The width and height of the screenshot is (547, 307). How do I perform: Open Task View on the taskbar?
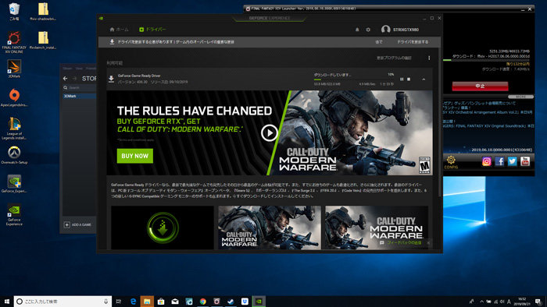pyautogui.click(x=119, y=302)
